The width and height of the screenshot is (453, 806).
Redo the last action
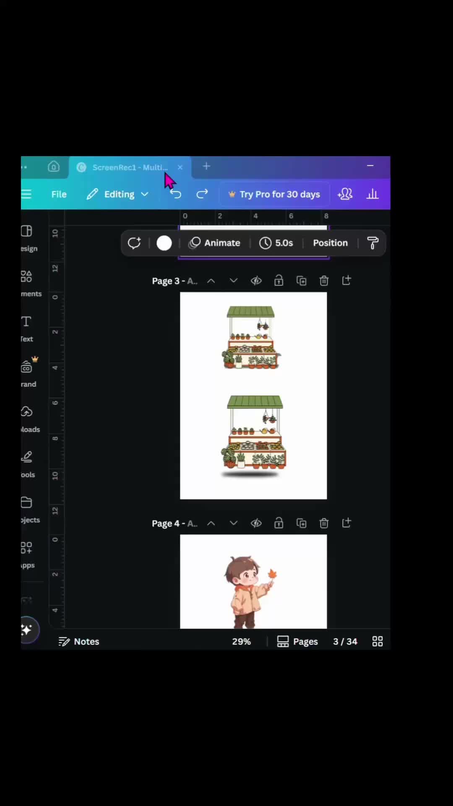(x=202, y=194)
